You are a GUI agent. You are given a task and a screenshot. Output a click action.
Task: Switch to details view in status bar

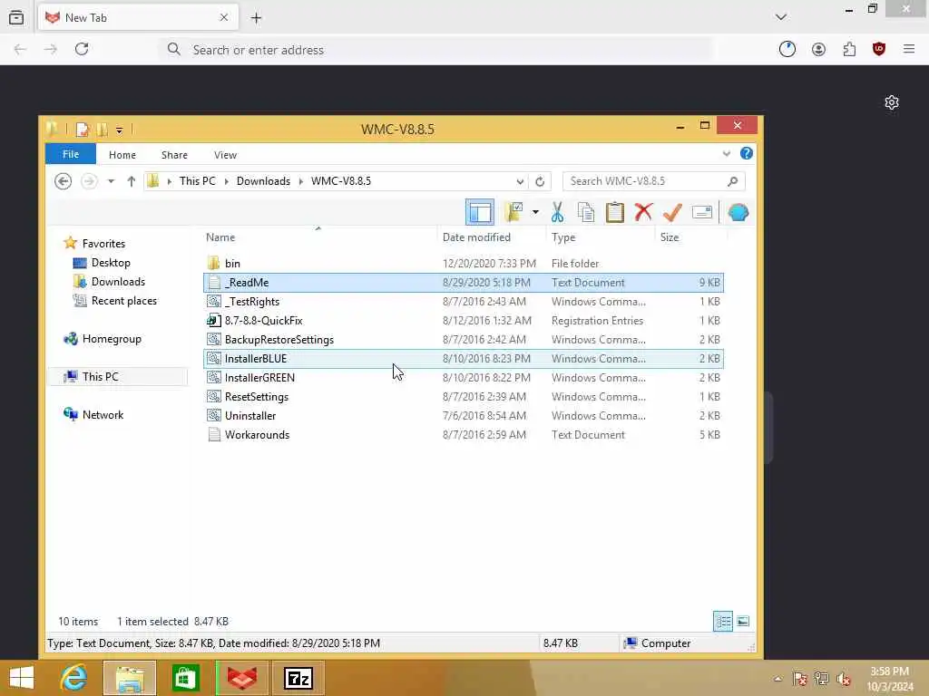point(723,621)
